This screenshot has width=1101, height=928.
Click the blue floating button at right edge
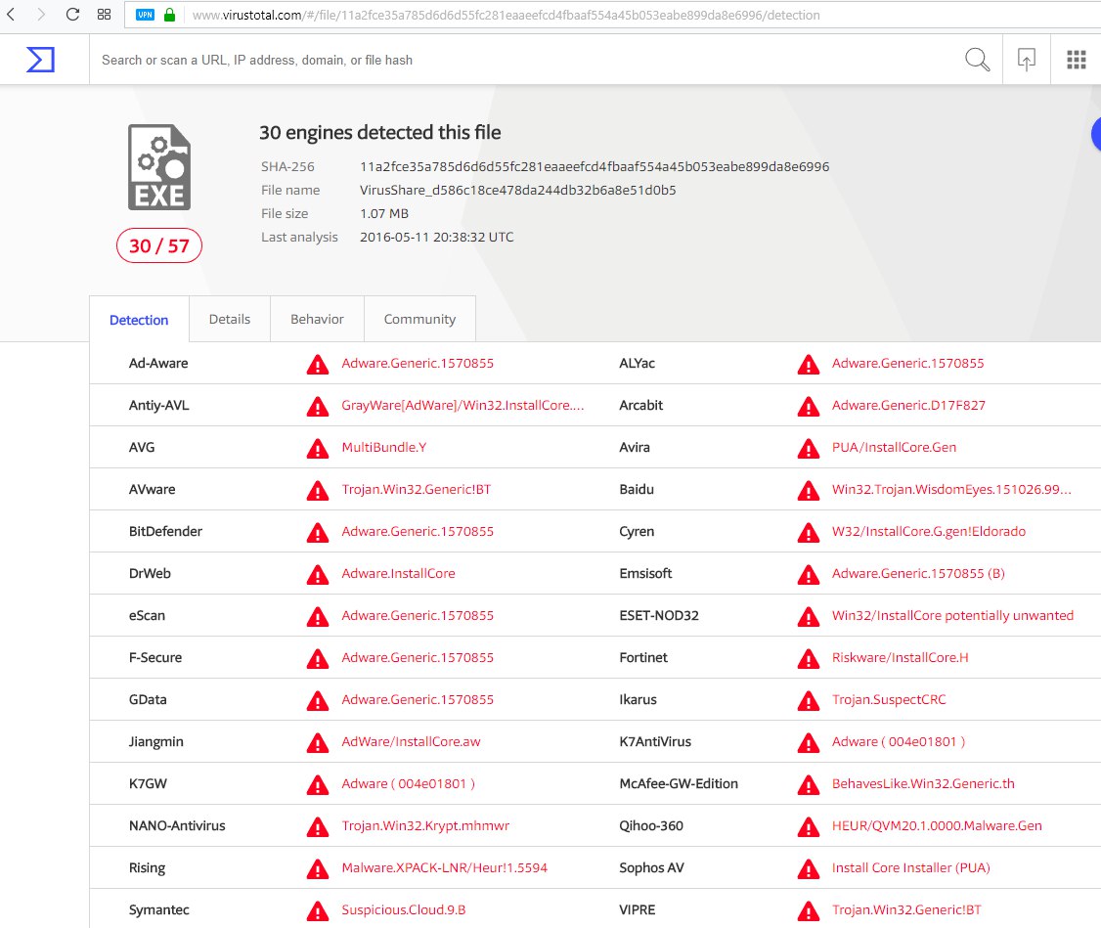pyautogui.click(x=1095, y=134)
